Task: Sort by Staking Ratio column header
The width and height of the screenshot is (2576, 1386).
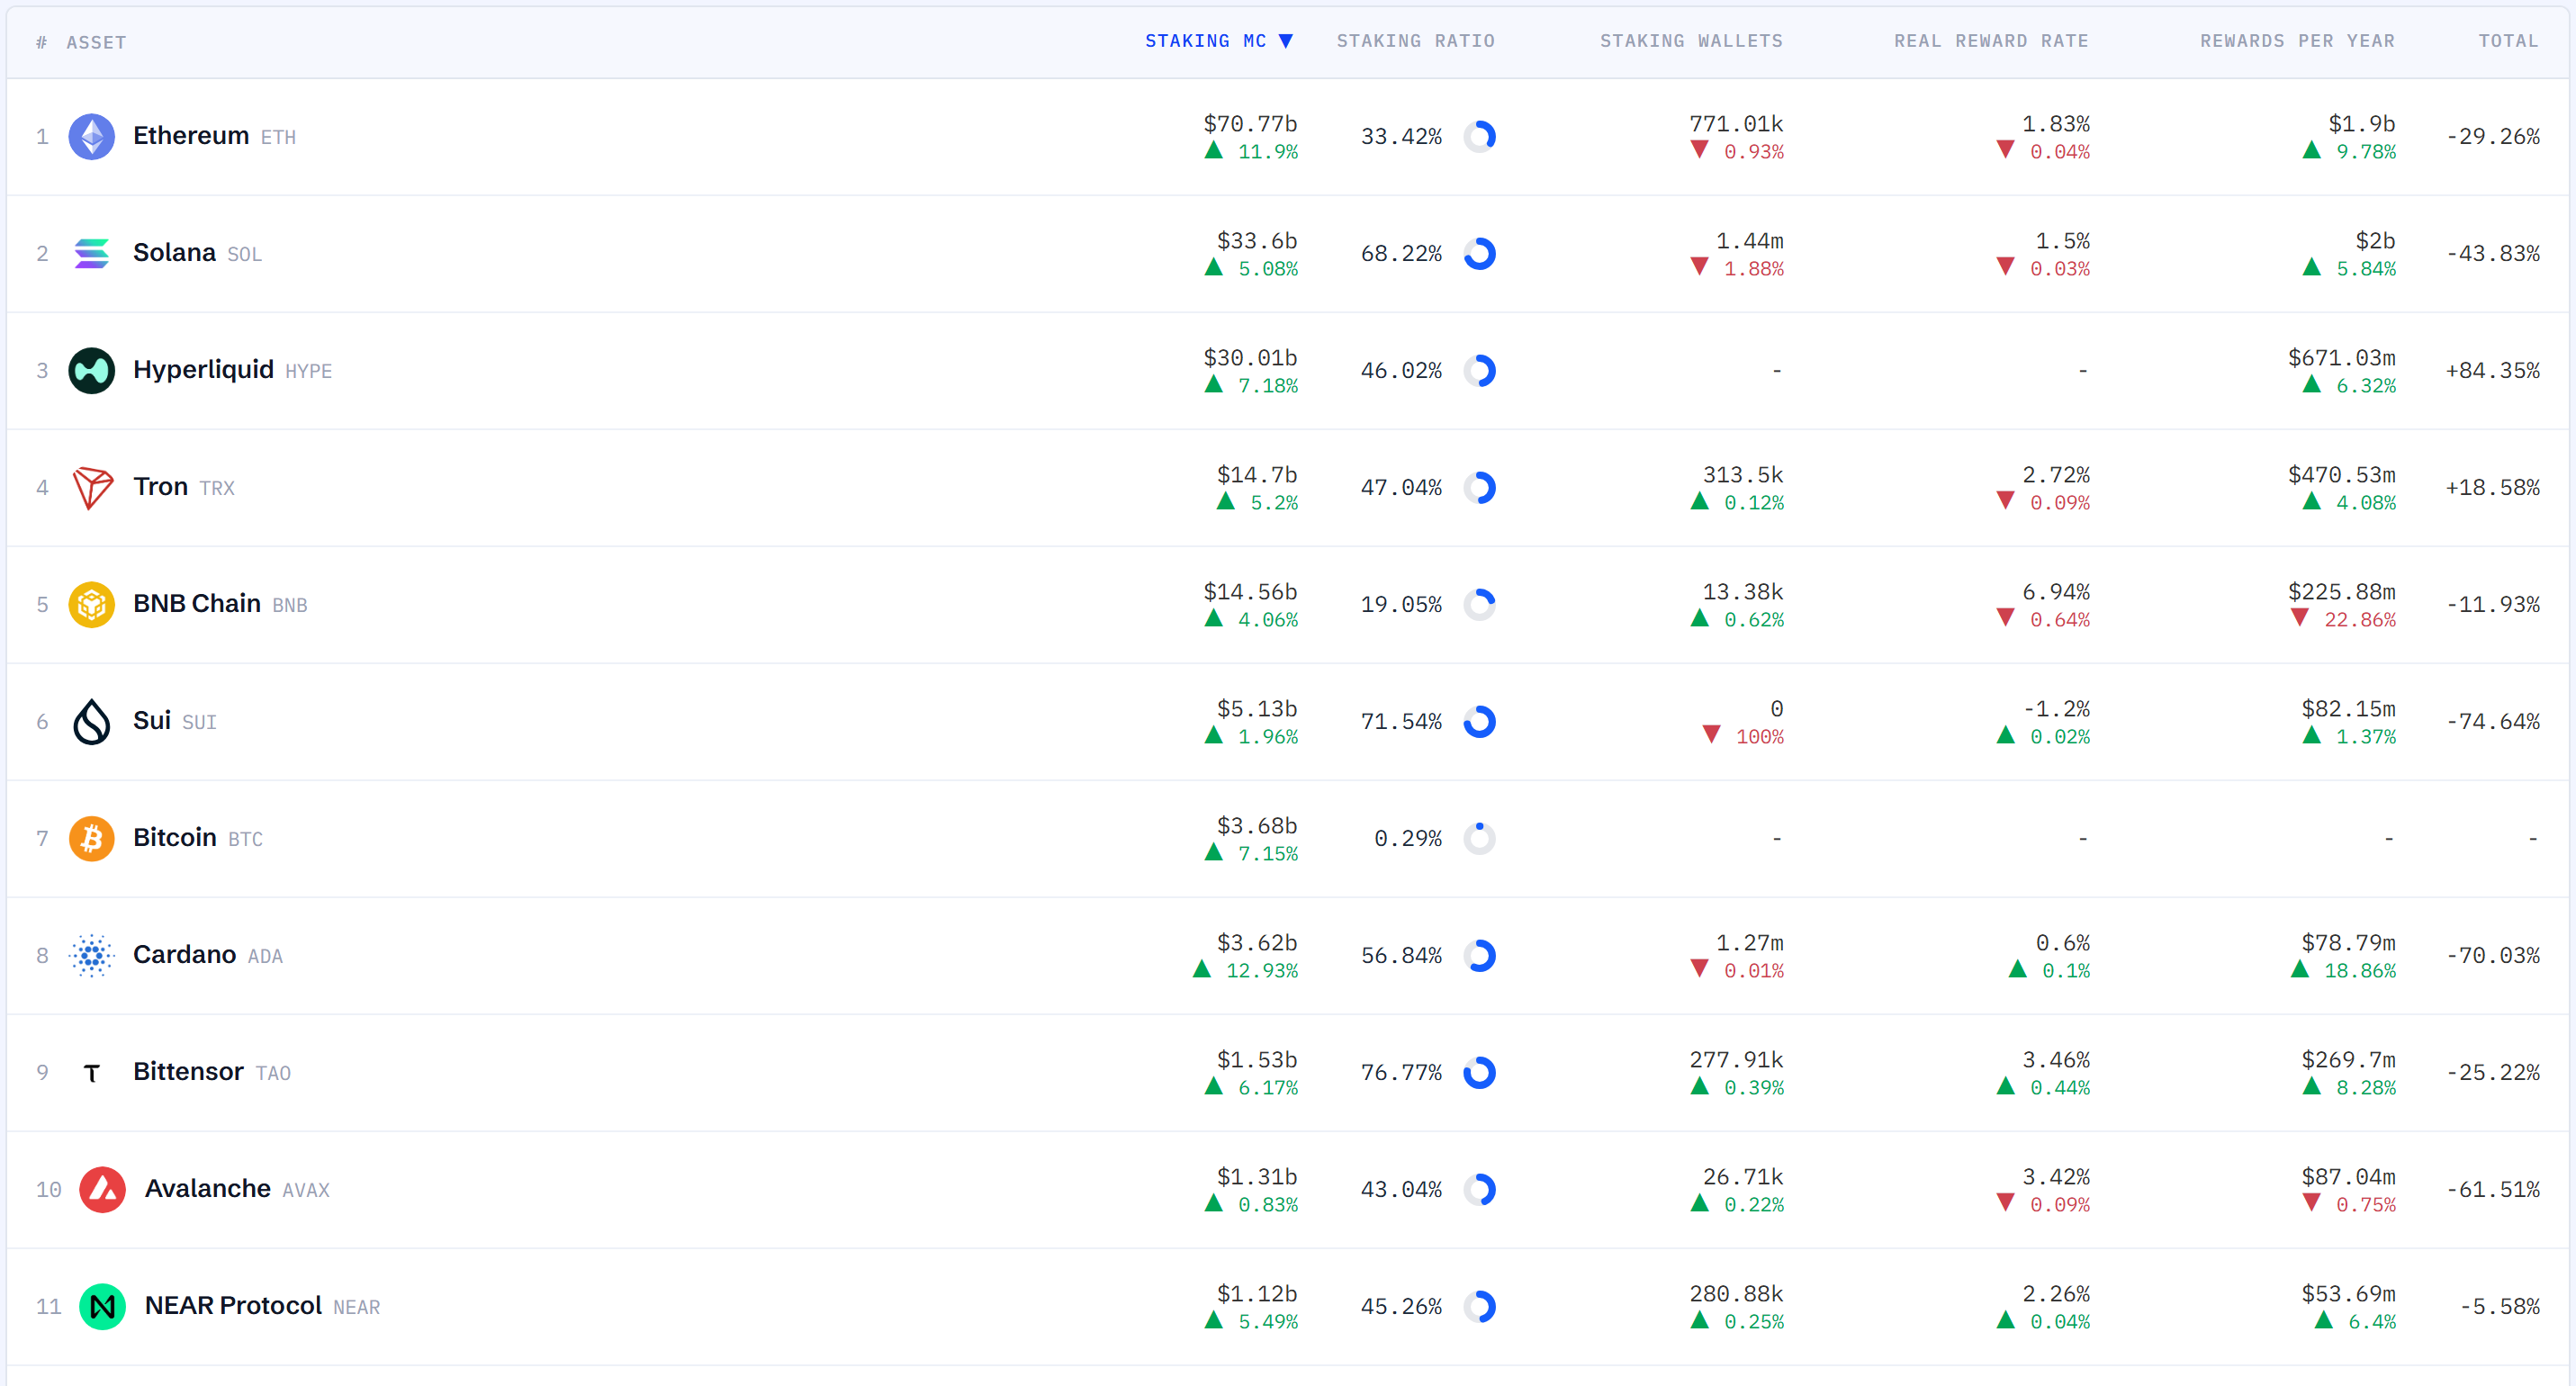Action: click(x=1416, y=41)
